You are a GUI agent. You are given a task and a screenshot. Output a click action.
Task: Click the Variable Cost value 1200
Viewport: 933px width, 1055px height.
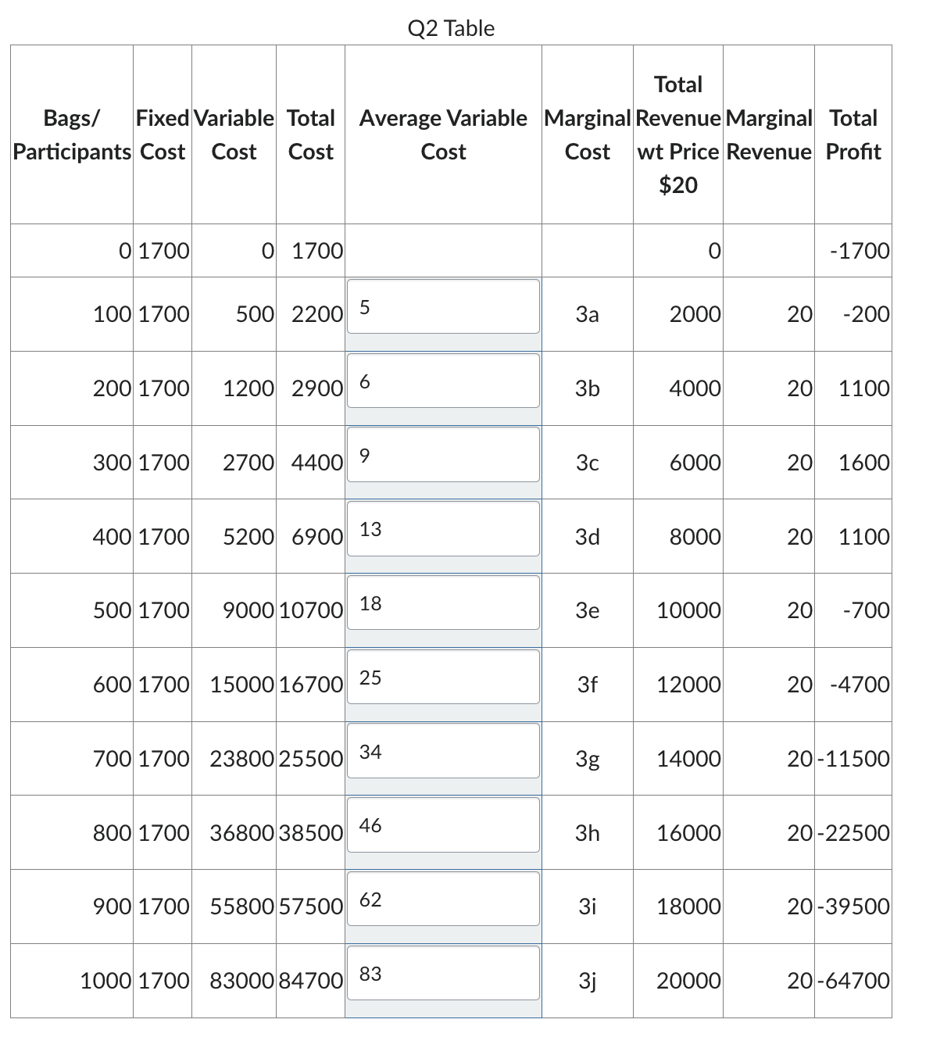pos(248,388)
